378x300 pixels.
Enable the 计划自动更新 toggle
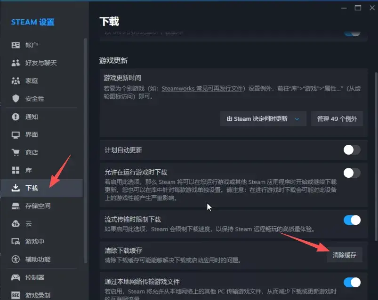(x=352, y=150)
